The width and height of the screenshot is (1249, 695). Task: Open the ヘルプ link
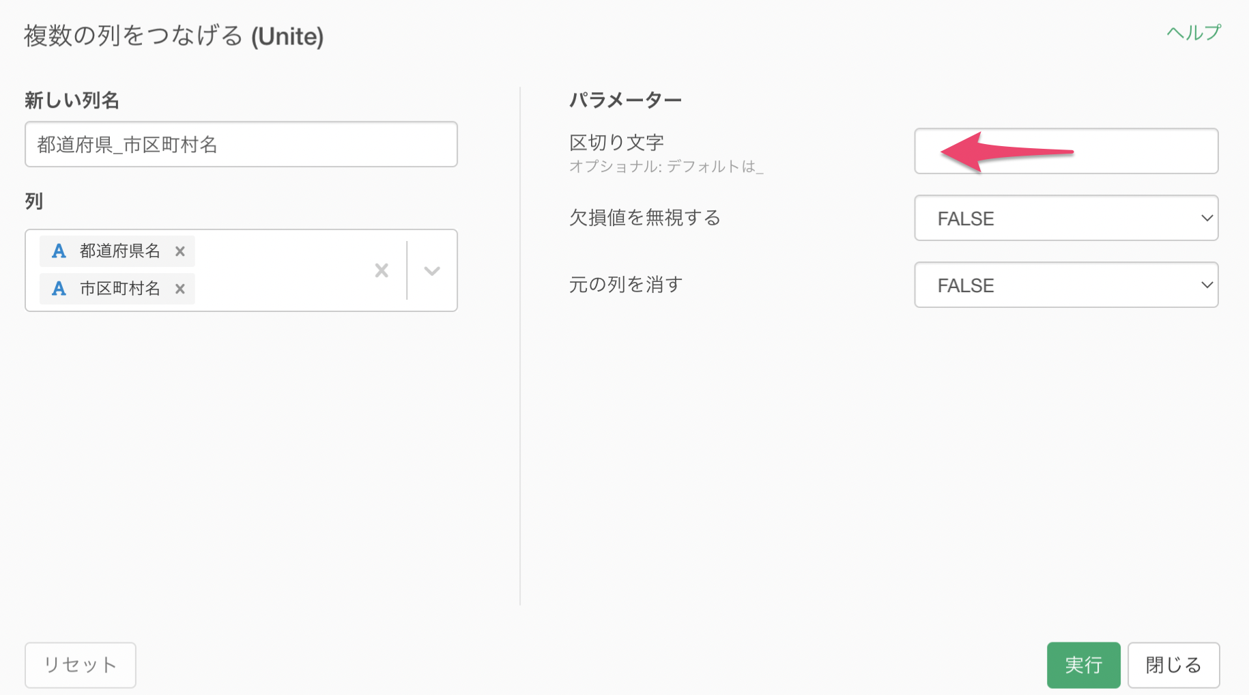click(1193, 32)
